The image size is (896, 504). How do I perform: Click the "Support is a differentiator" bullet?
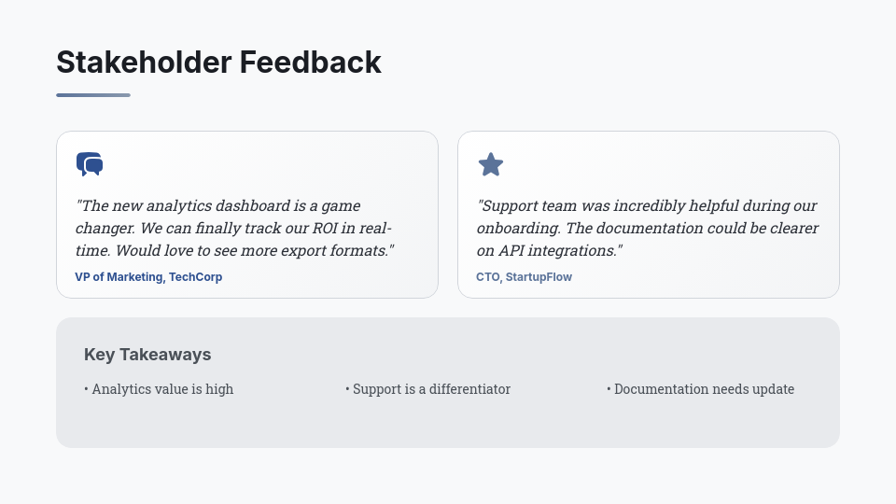[431, 389]
